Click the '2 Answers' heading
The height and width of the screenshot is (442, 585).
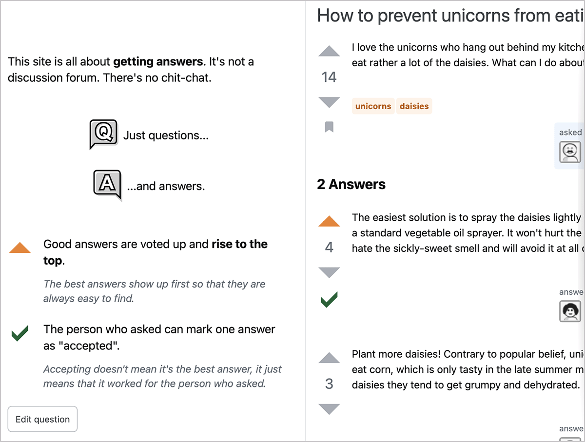[351, 184]
